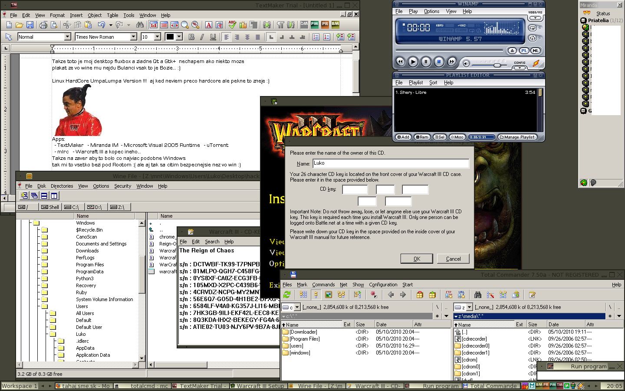Click Name field in Warcraft III setup
This screenshot has height=391, width=625.
pyautogui.click(x=391, y=163)
